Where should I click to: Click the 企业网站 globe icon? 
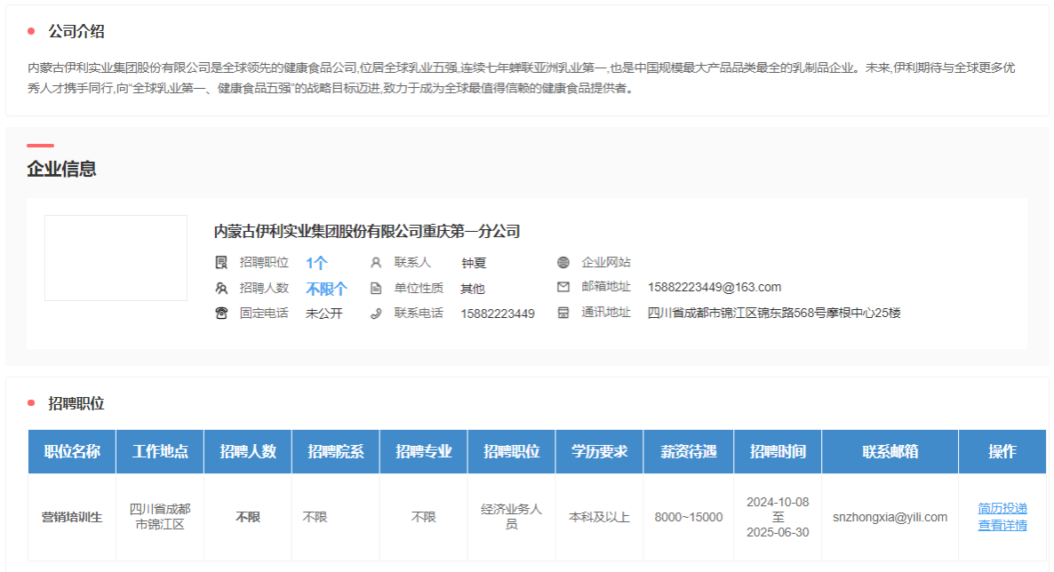(x=563, y=262)
